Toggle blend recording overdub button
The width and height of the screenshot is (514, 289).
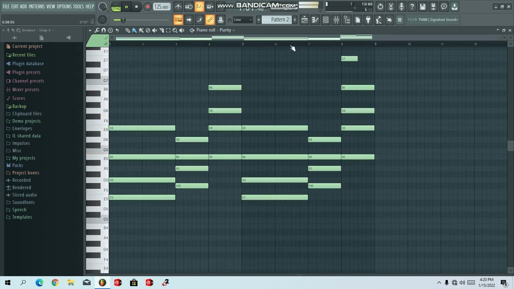coord(210,6)
